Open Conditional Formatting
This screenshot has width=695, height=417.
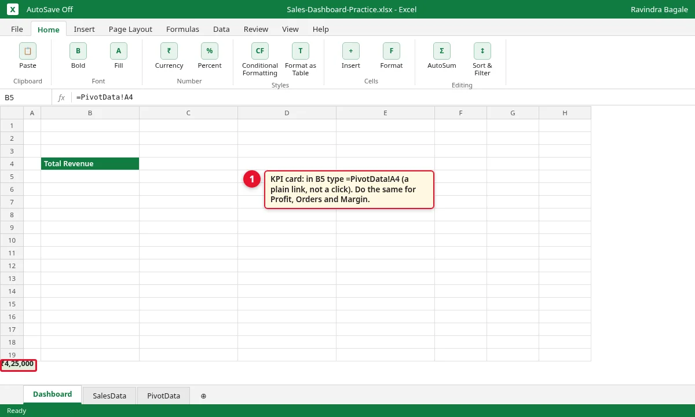tap(260, 51)
